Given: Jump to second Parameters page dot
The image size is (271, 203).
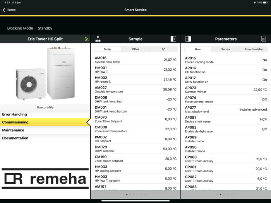Looking at the screenshot, I should click(221, 194).
